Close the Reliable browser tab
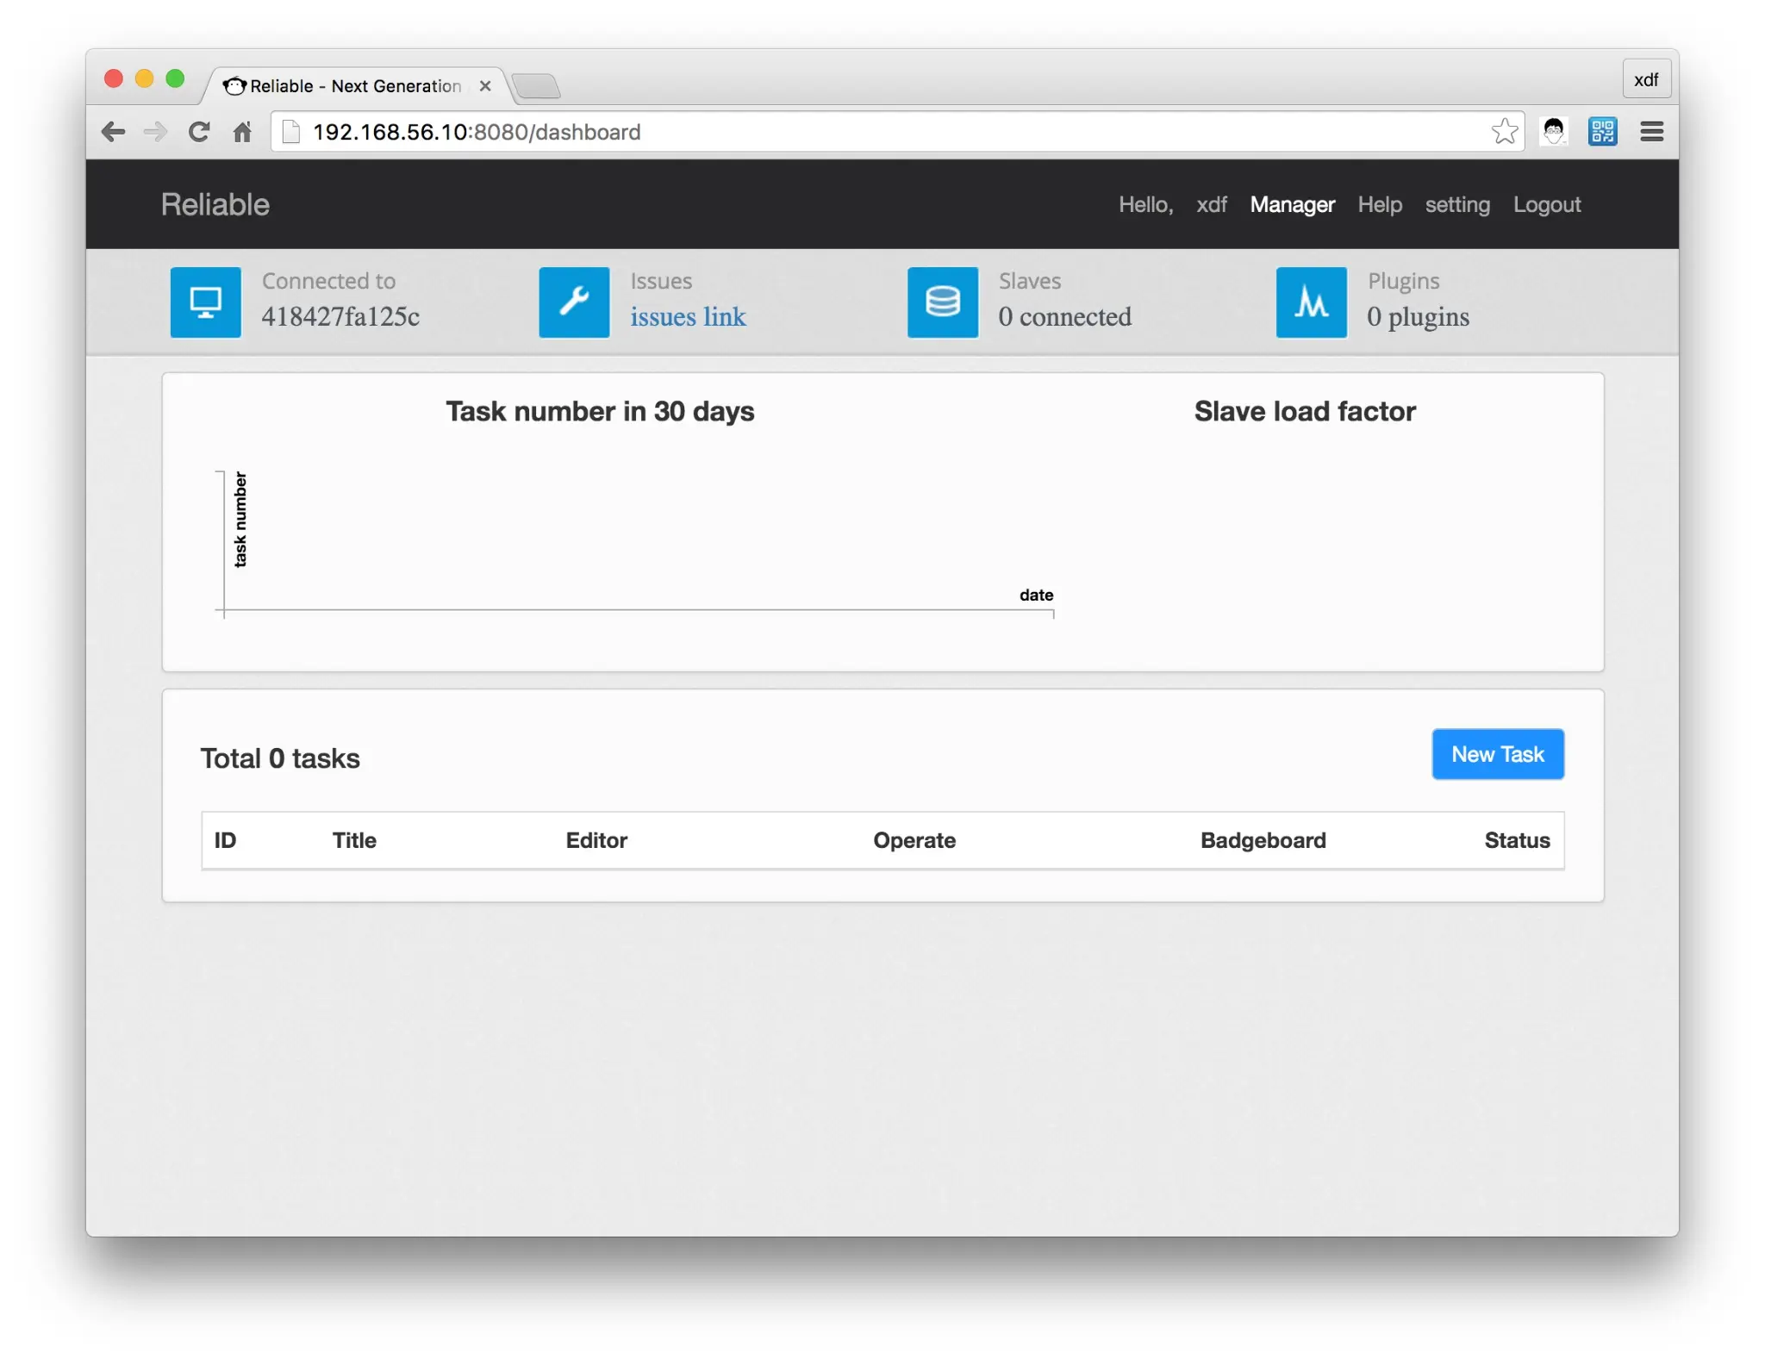Viewport: 1765px width, 1359px height. pos(485,86)
